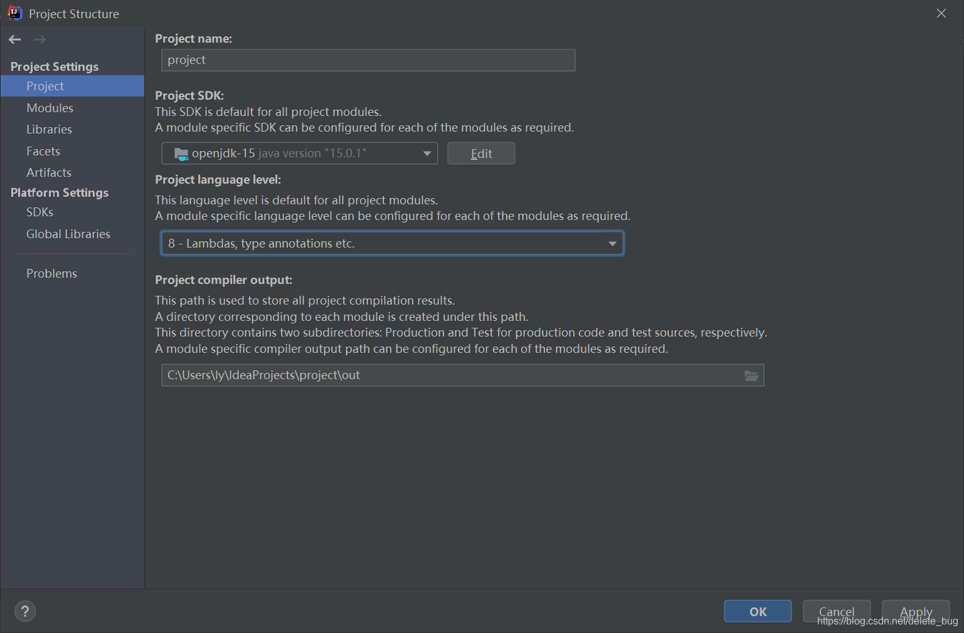Open the help question mark icon
964x633 pixels.
pos(25,612)
